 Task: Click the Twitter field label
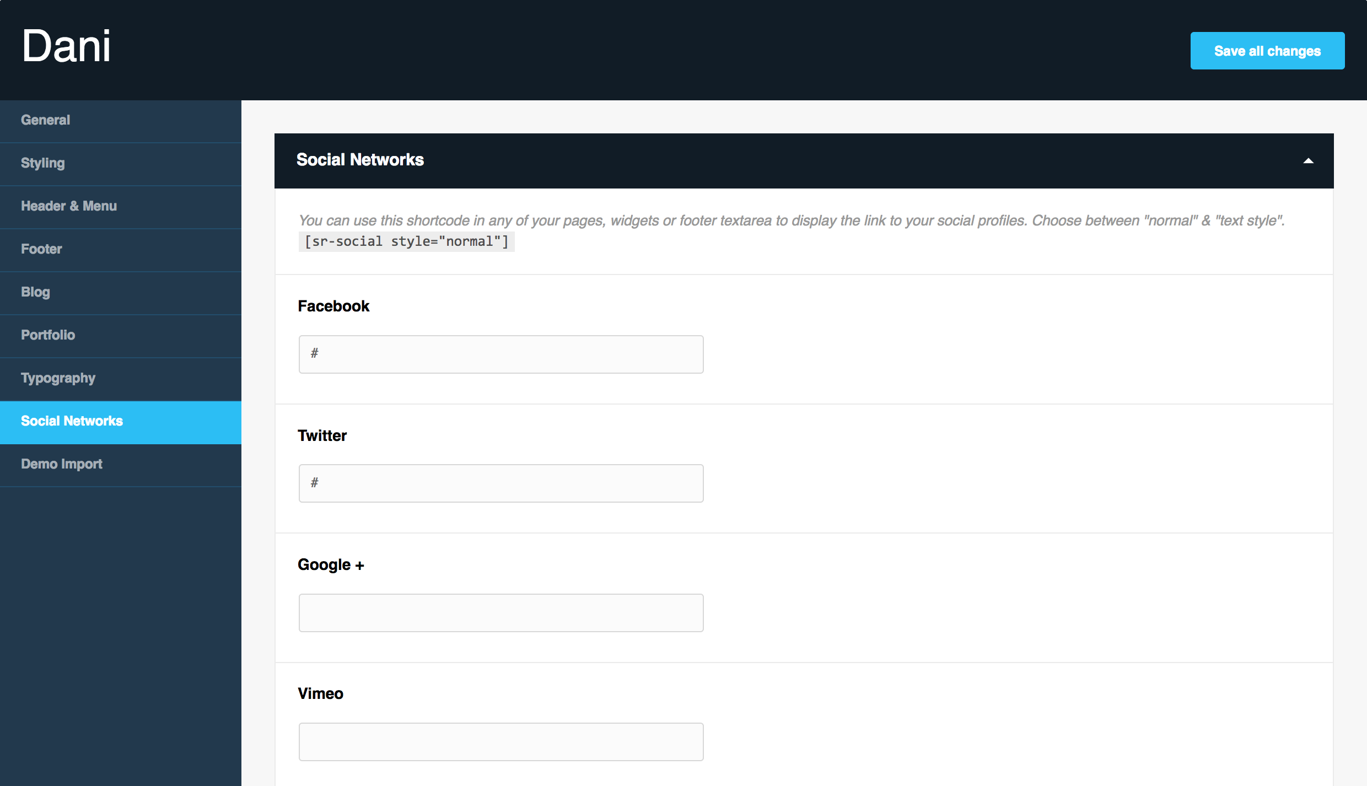point(322,435)
